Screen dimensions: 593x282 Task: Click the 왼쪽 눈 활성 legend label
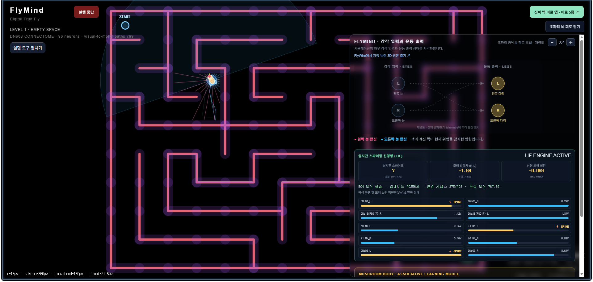click(366, 139)
